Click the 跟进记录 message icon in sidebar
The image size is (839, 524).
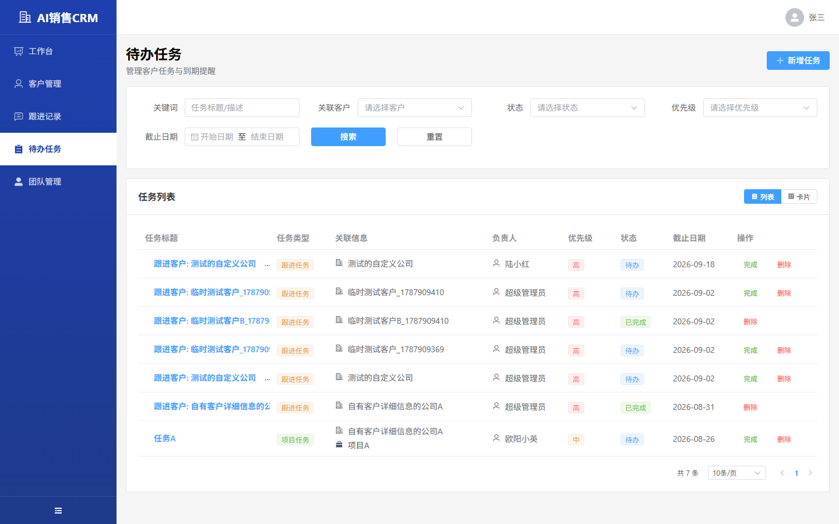19,116
